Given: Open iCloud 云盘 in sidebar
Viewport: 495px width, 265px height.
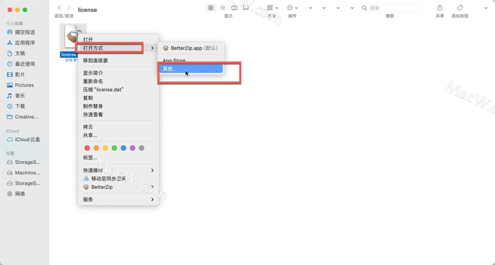Looking at the screenshot, I should click(24, 140).
